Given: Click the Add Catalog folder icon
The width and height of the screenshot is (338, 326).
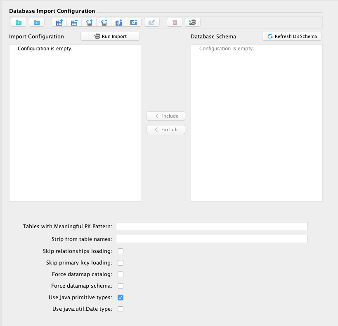Looking at the screenshot, I should coord(19,22).
